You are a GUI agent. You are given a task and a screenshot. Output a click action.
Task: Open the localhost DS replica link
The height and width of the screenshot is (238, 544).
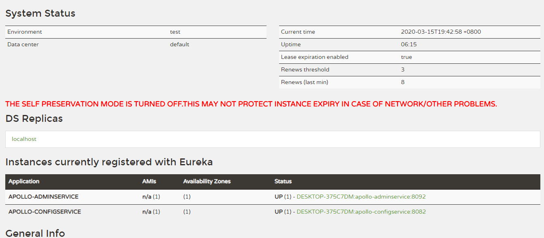(24, 139)
